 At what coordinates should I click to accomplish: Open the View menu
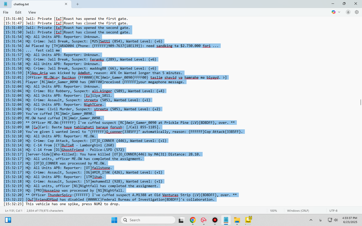[x=32, y=12]
